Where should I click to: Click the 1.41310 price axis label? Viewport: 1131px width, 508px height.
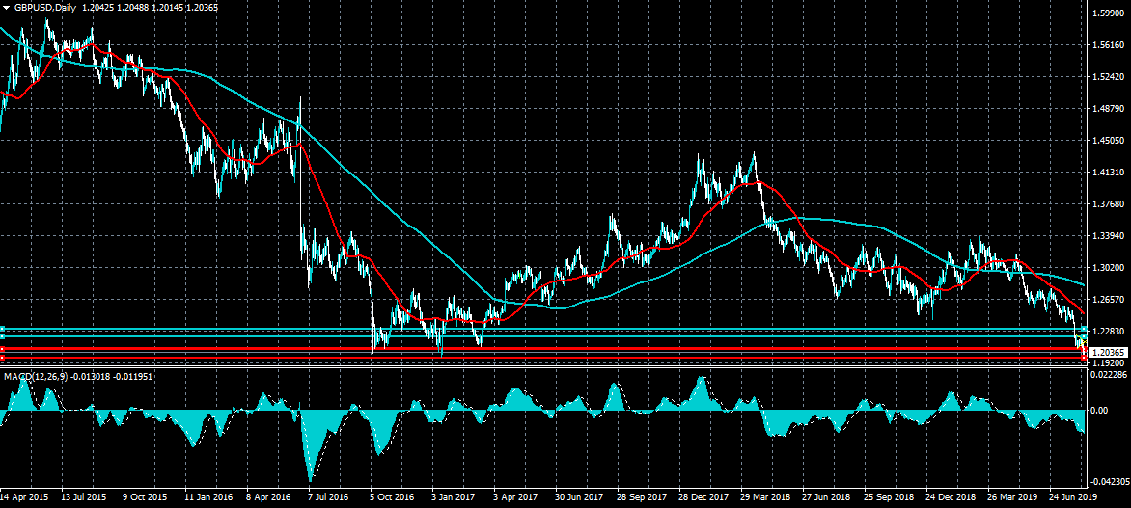1107,173
